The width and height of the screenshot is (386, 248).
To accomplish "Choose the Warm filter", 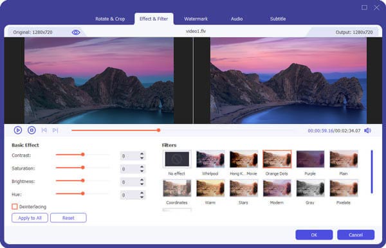I will (210, 188).
